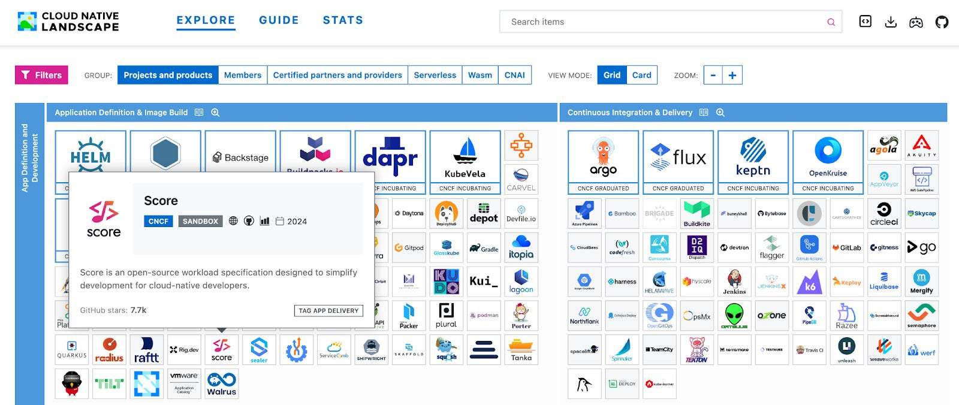
Task: Open the GitHub icon in header
Action: (942, 22)
